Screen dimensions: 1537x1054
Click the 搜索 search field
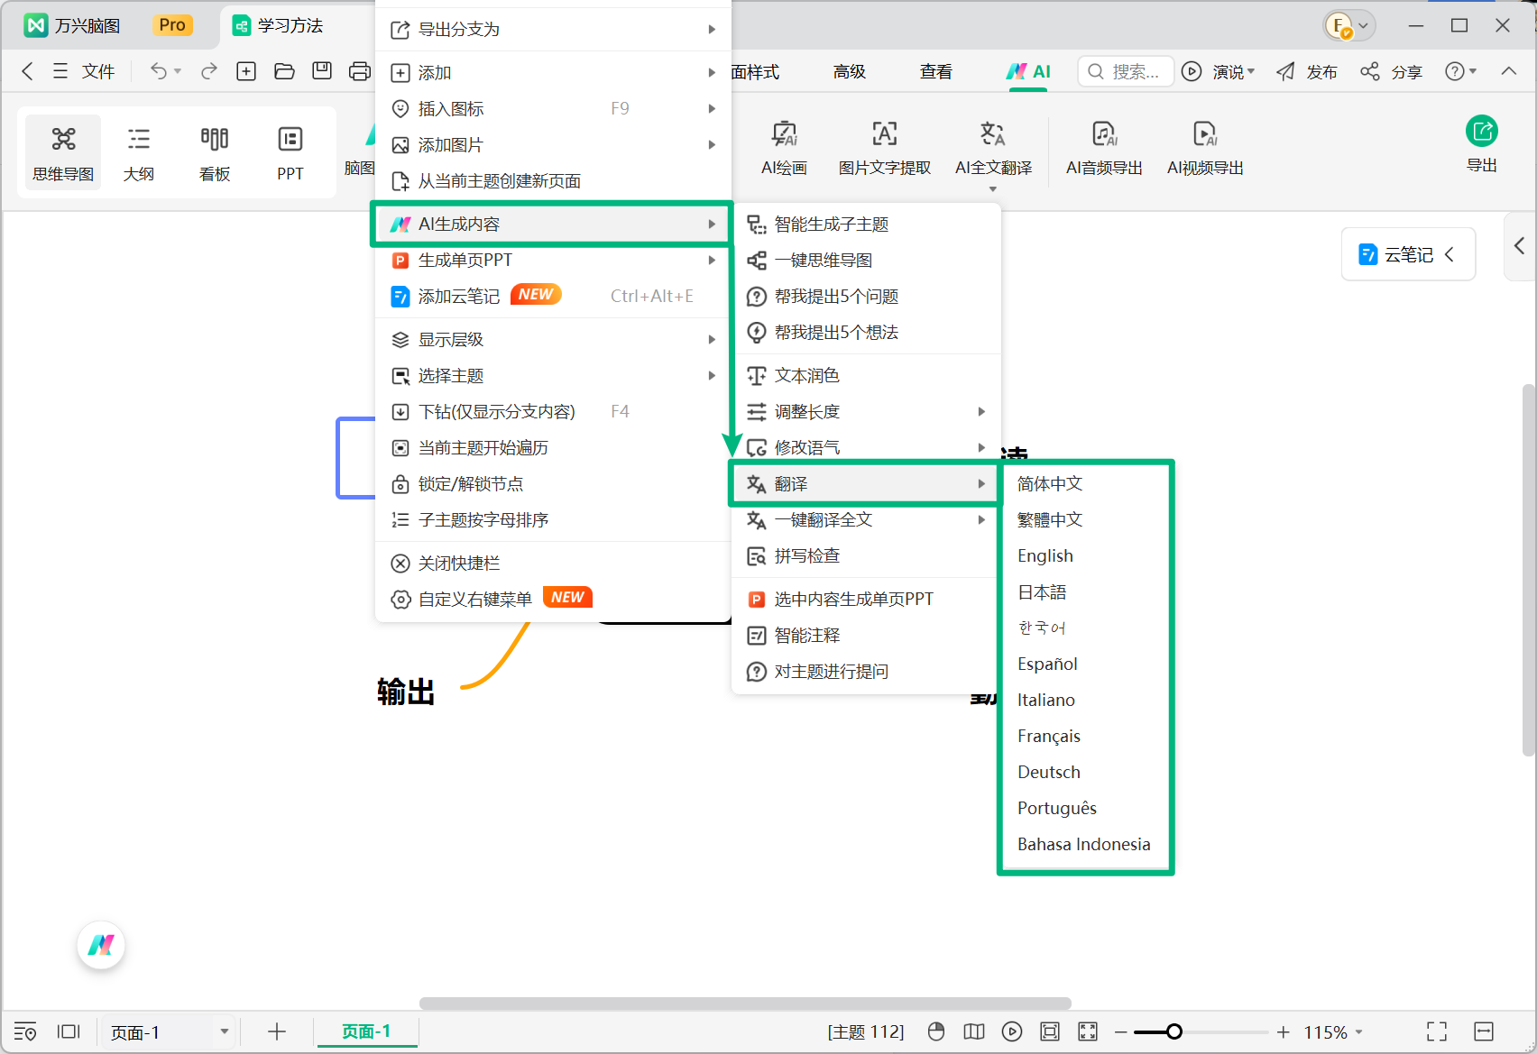click(x=1126, y=71)
